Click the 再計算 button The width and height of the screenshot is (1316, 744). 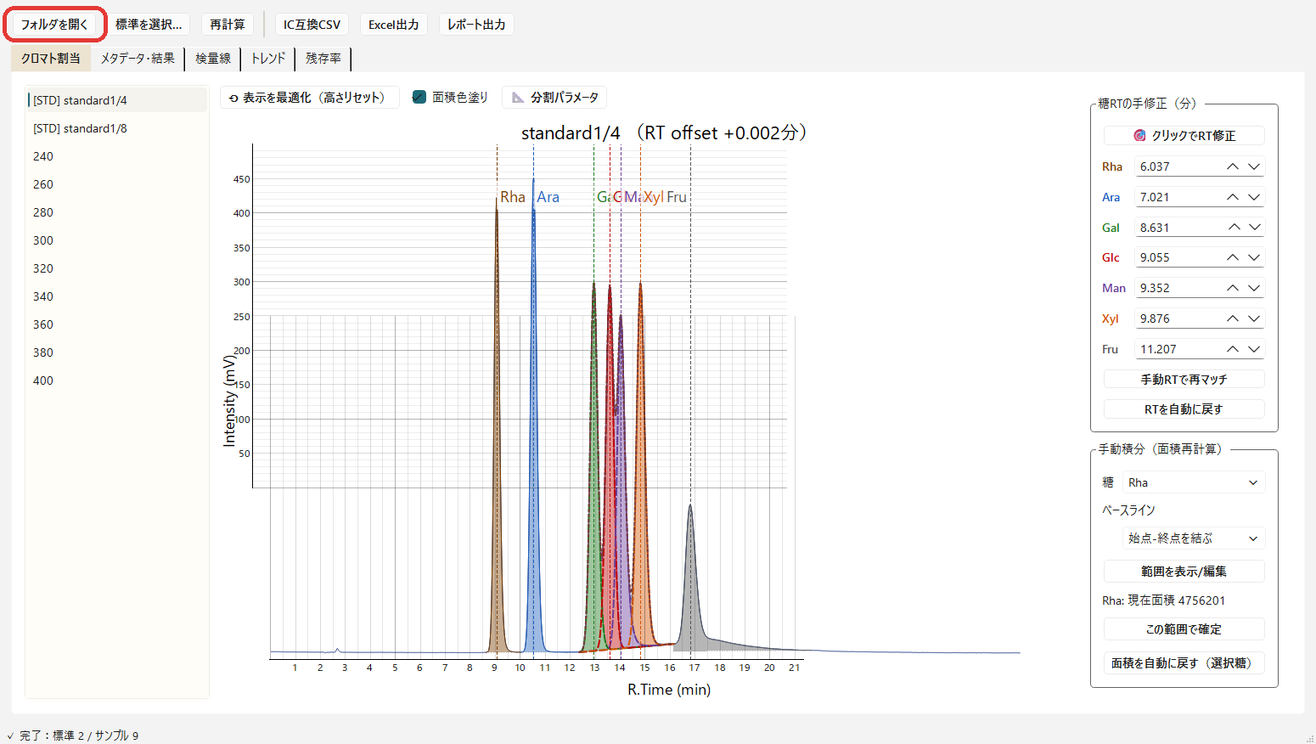pos(228,25)
